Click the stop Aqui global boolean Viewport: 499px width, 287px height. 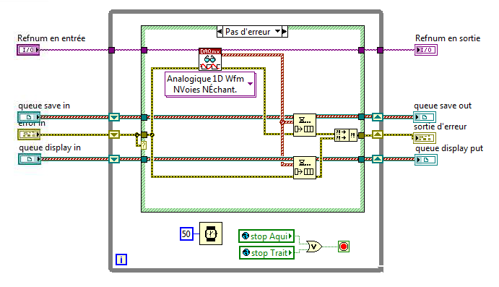coord(266,236)
